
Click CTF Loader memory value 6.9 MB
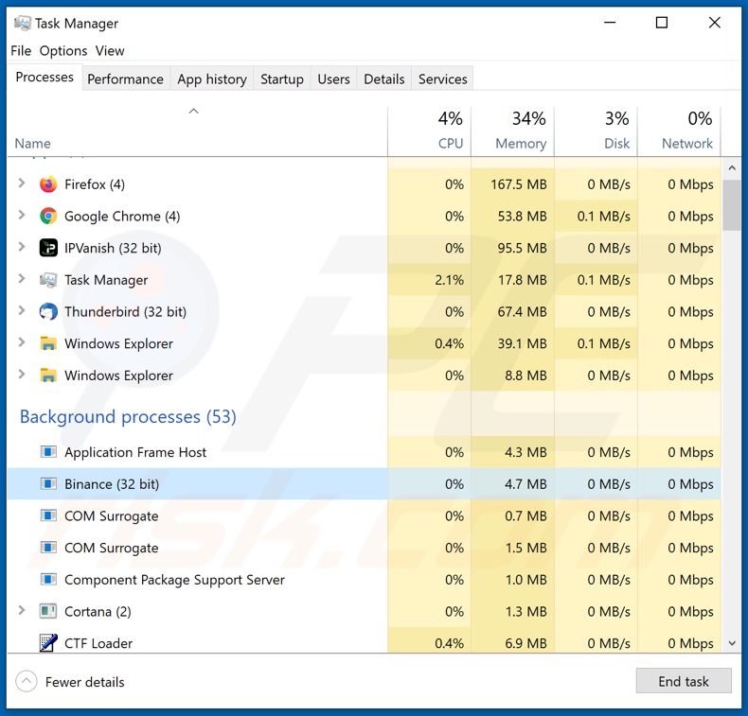pyautogui.click(x=525, y=643)
